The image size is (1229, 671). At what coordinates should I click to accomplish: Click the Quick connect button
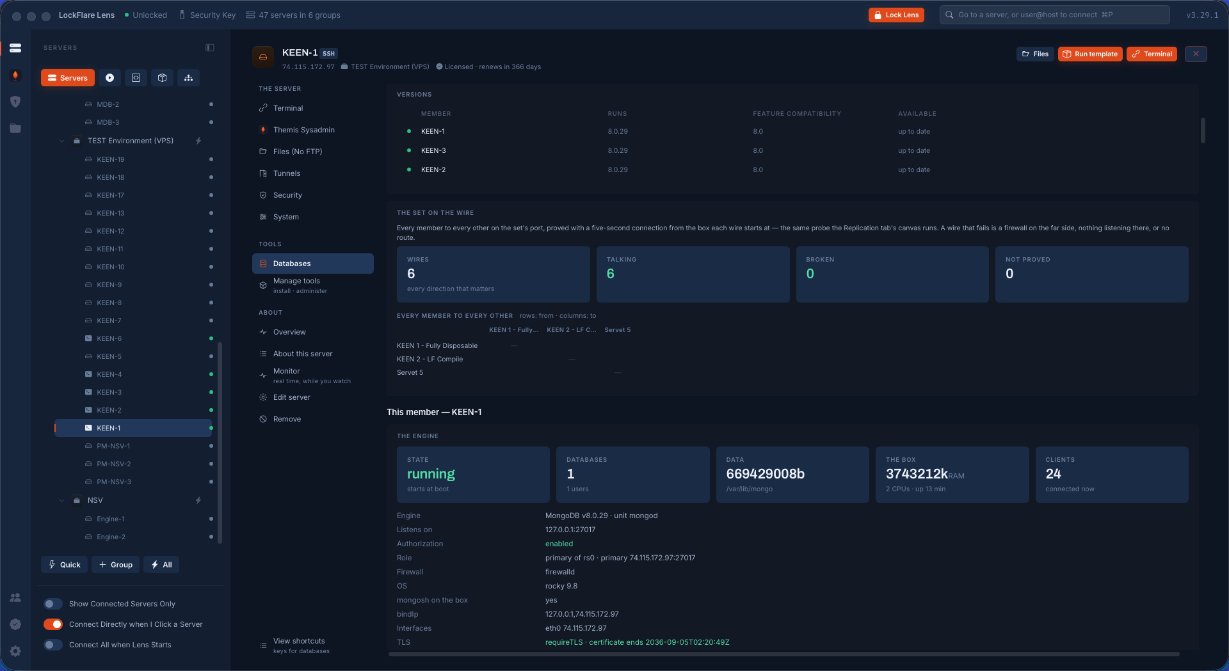(x=64, y=565)
